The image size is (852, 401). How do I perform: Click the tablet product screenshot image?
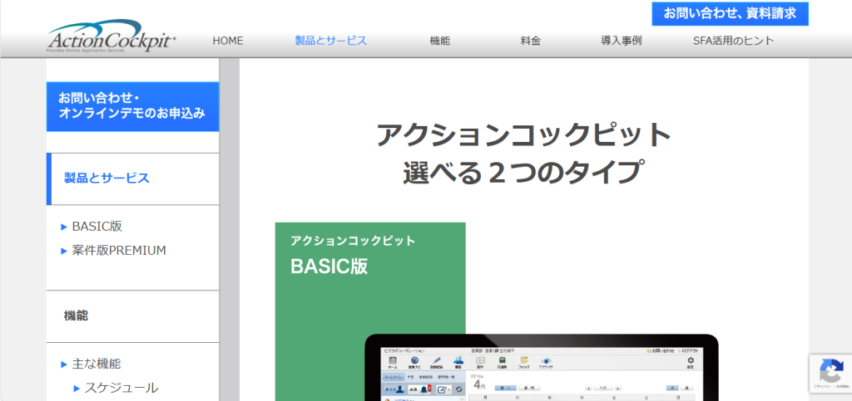[x=541, y=369]
